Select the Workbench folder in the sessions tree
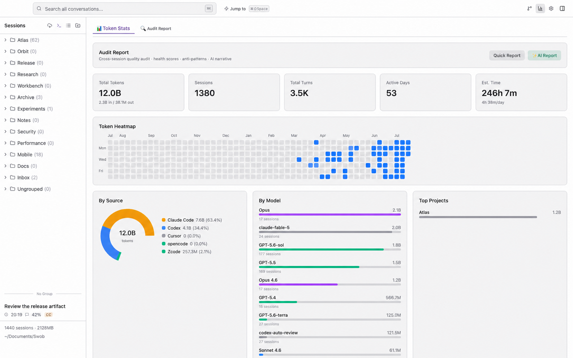This screenshot has height=358, width=573. pyautogui.click(x=43, y=86)
